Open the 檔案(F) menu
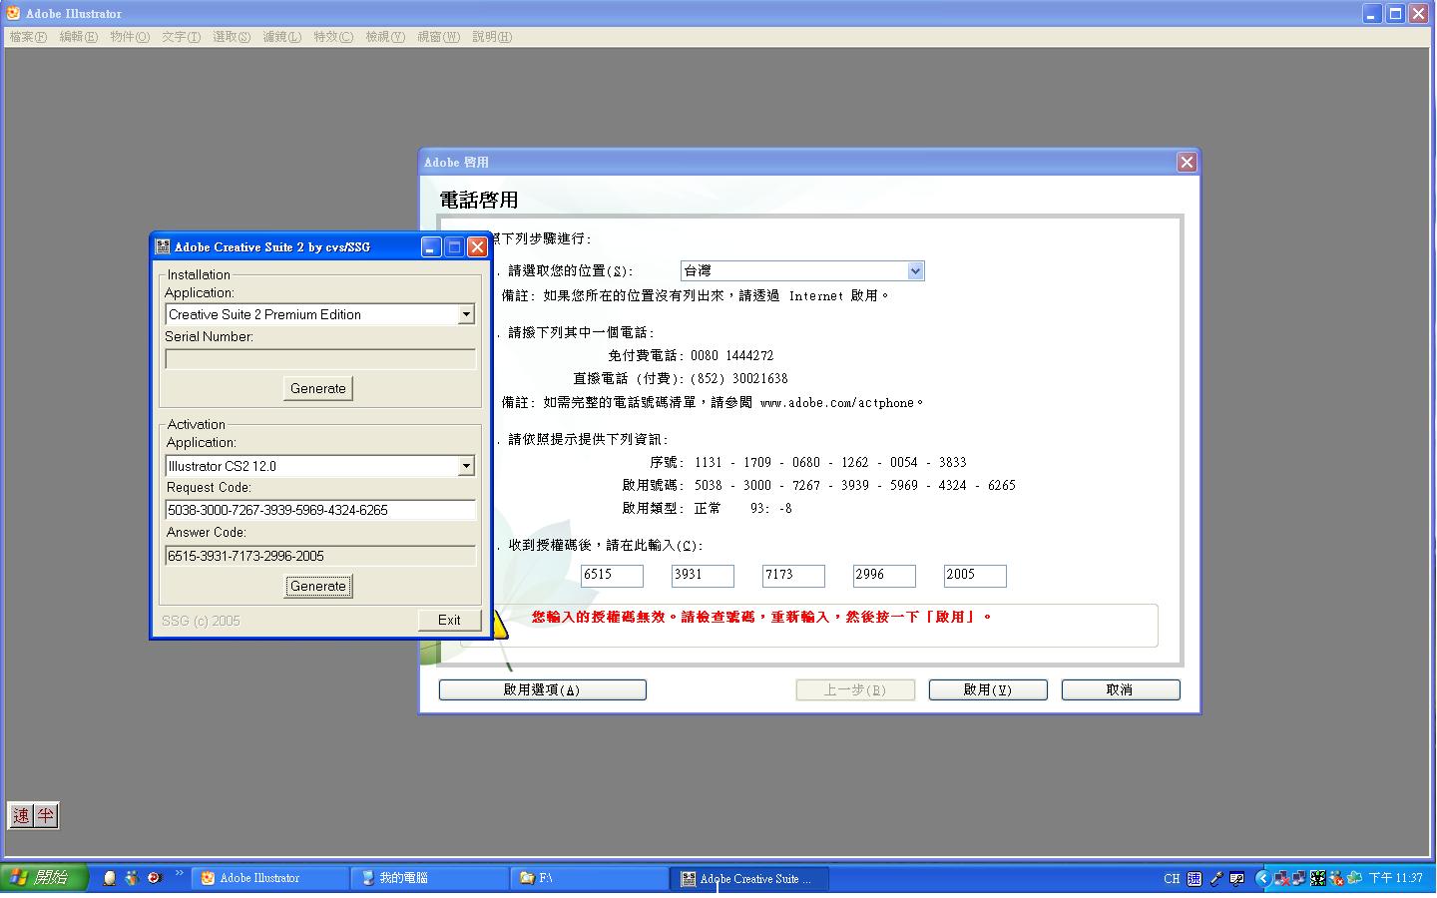 tap(28, 37)
